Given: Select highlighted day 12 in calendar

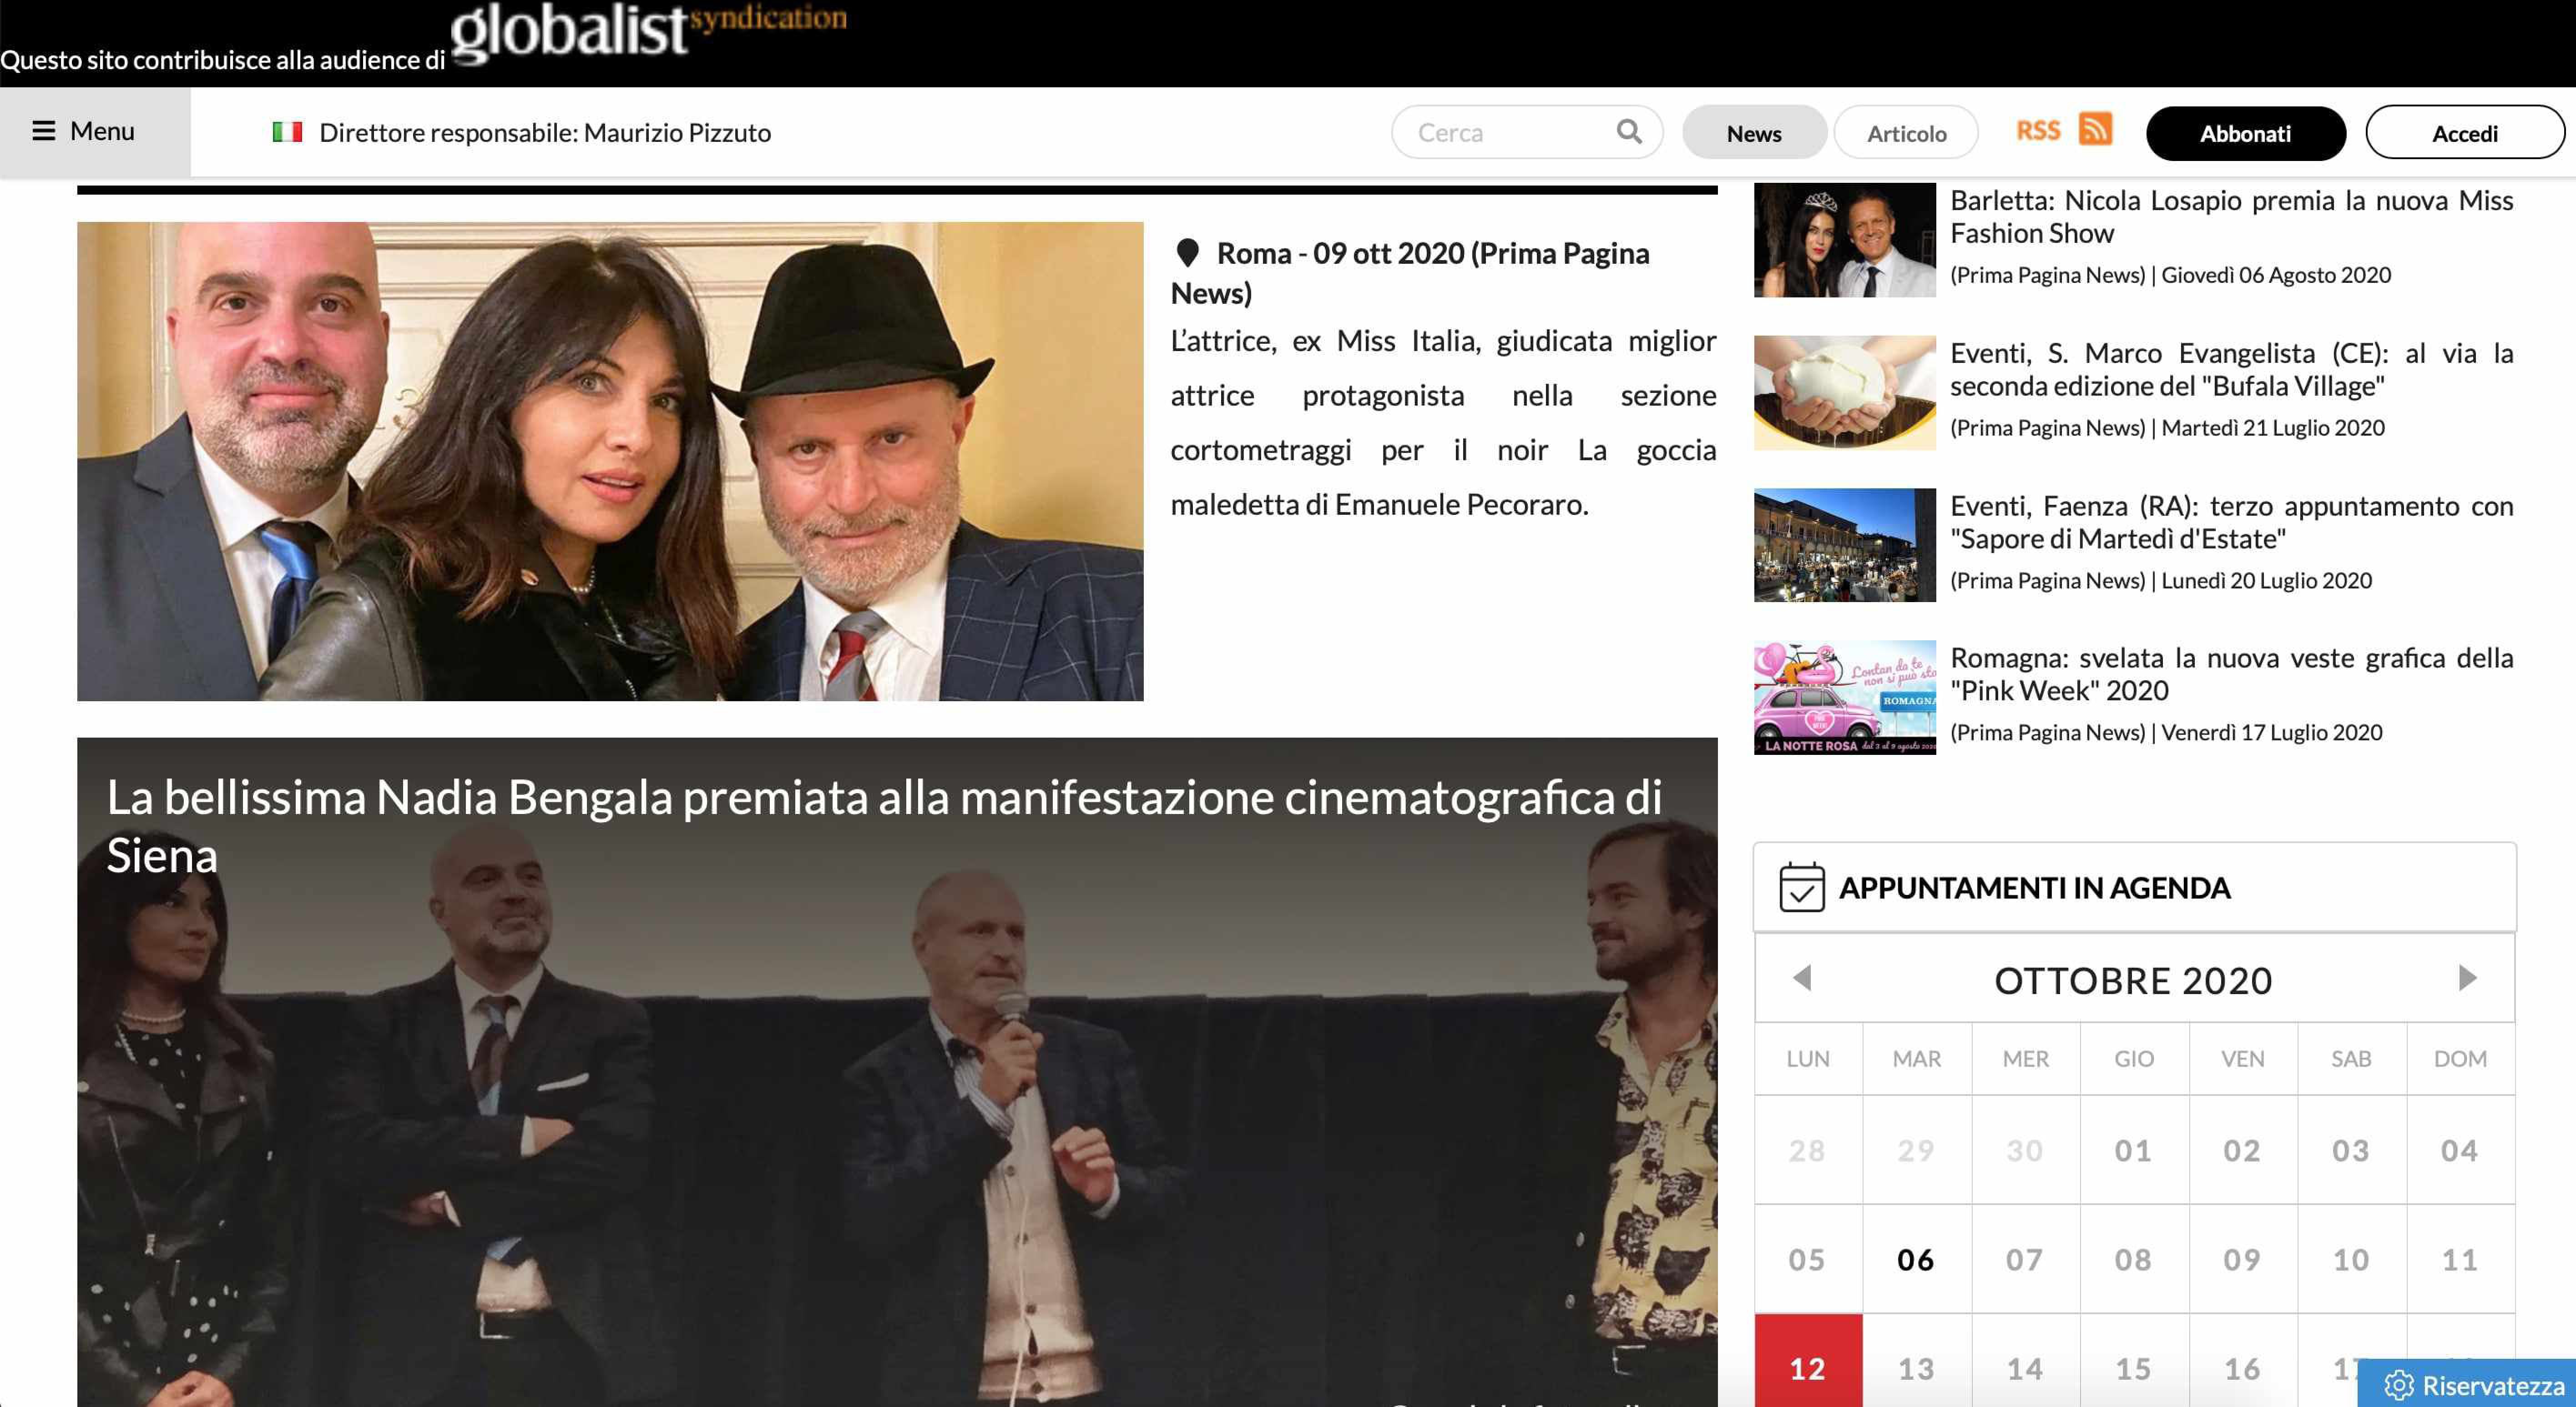Looking at the screenshot, I should tap(1808, 1365).
